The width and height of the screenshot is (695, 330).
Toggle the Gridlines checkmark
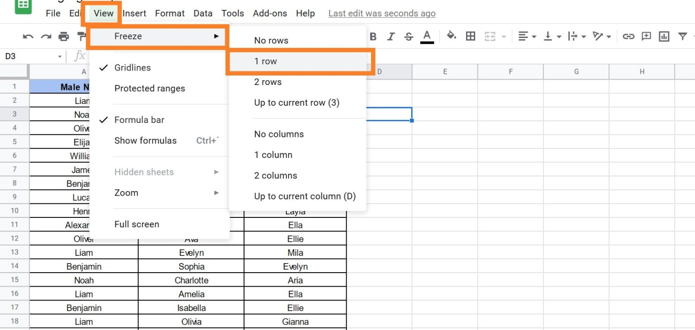[104, 67]
